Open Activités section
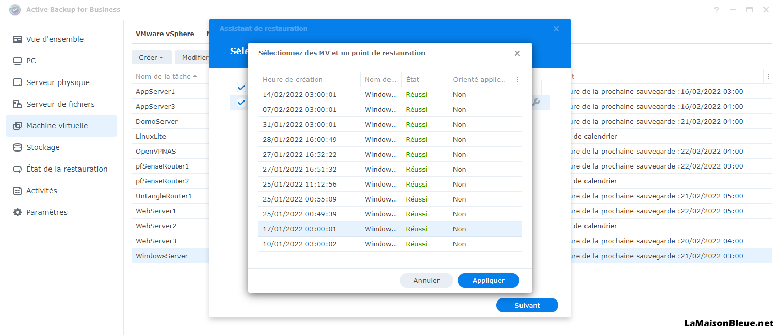 (x=61, y=191)
